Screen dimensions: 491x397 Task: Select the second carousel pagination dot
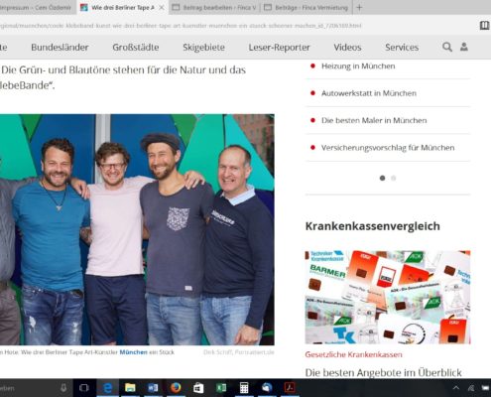[393, 178]
